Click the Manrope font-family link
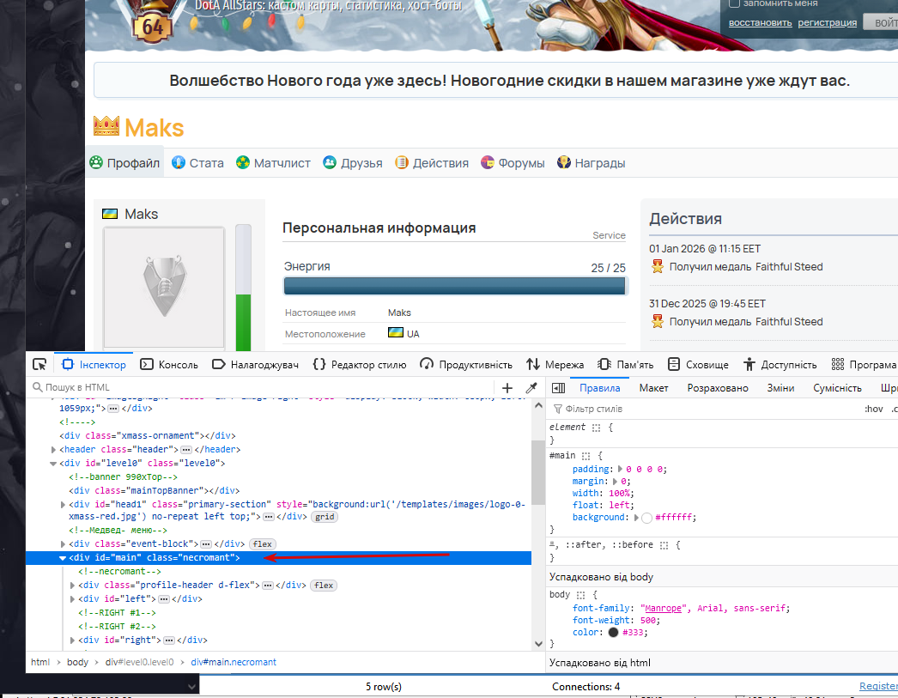The image size is (898, 698). tap(663, 608)
